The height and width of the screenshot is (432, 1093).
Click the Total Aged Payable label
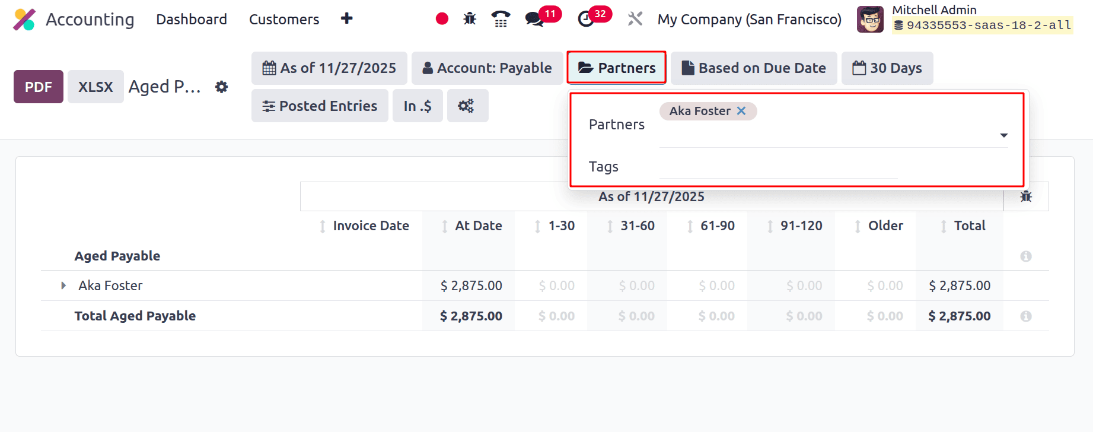click(135, 316)
